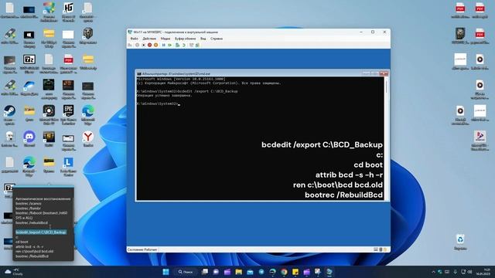
Task: Click the red Shut Down VM button
Action: pos(149,45)
